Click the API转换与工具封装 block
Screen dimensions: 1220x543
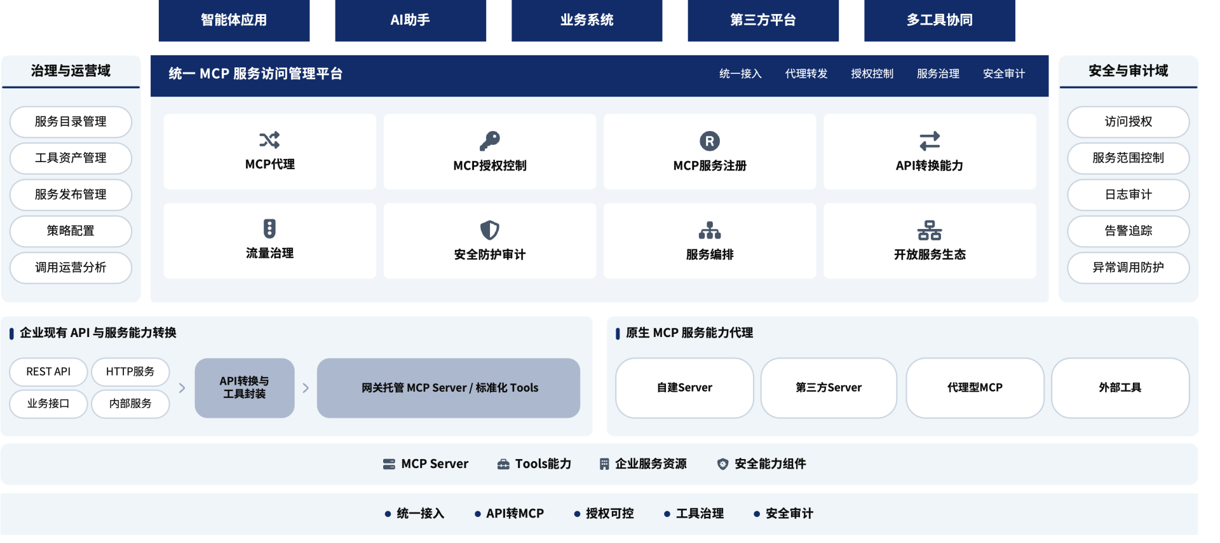[245, 388]
